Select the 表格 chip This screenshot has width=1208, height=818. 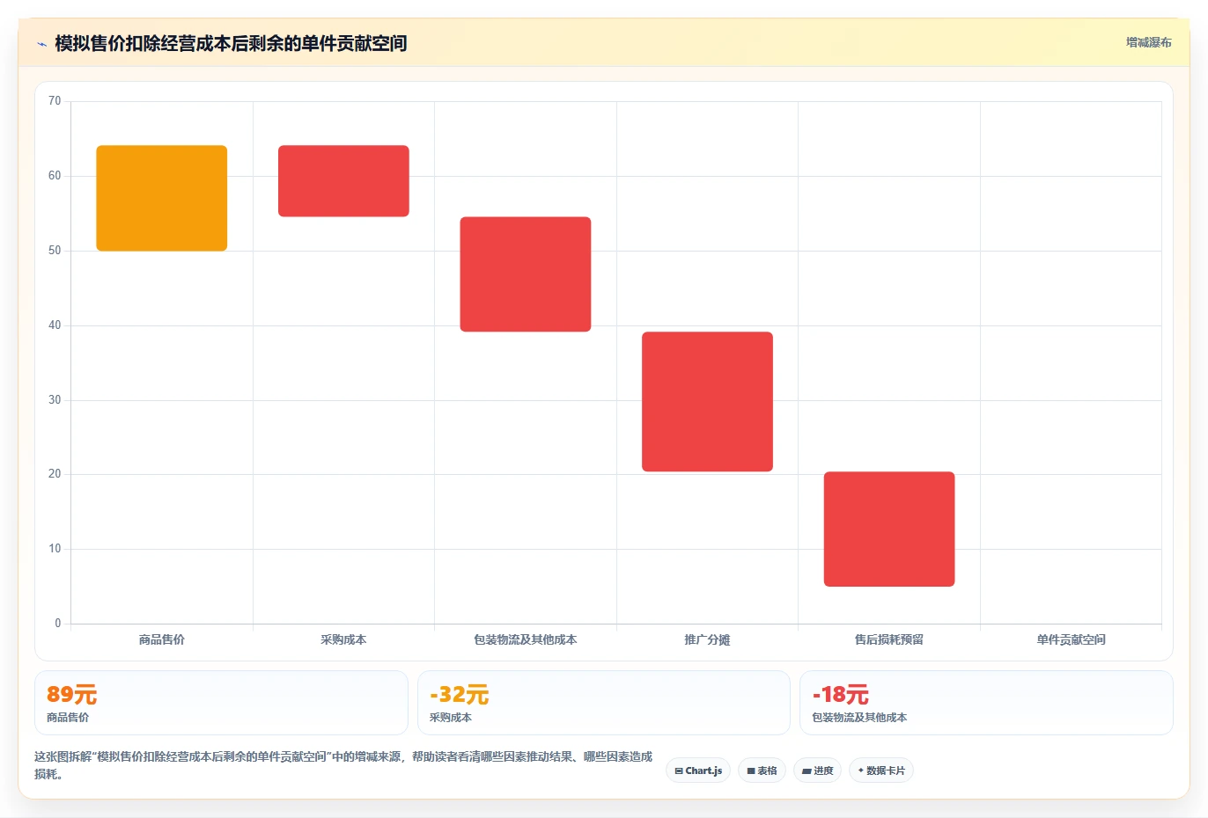point(762,771)
